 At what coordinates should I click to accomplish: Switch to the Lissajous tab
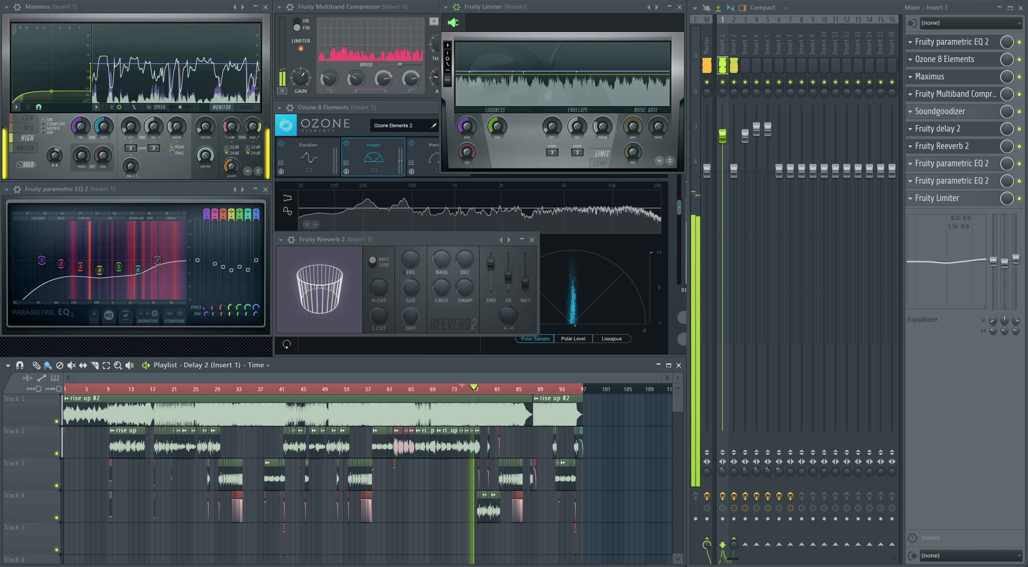click(612, 339)
